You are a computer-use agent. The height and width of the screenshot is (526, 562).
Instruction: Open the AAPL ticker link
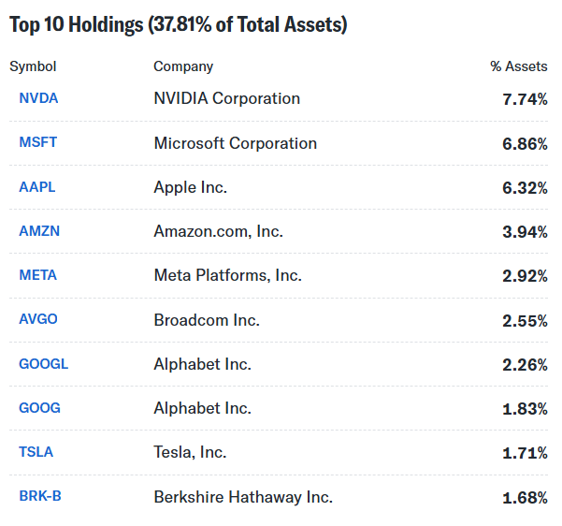[37, 187]
